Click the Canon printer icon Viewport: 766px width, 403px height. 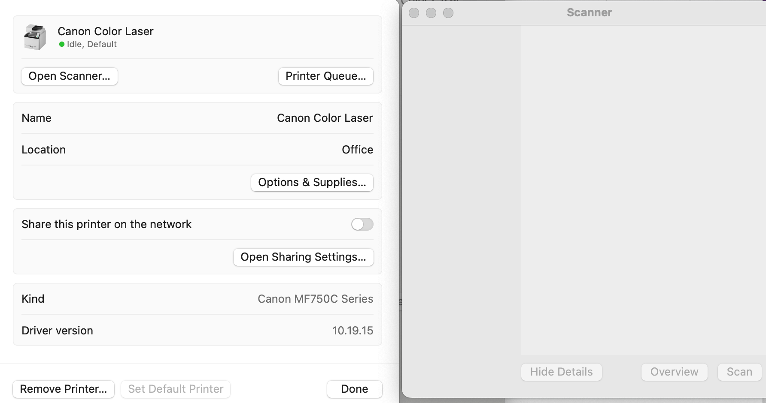(x=35, y=37)
